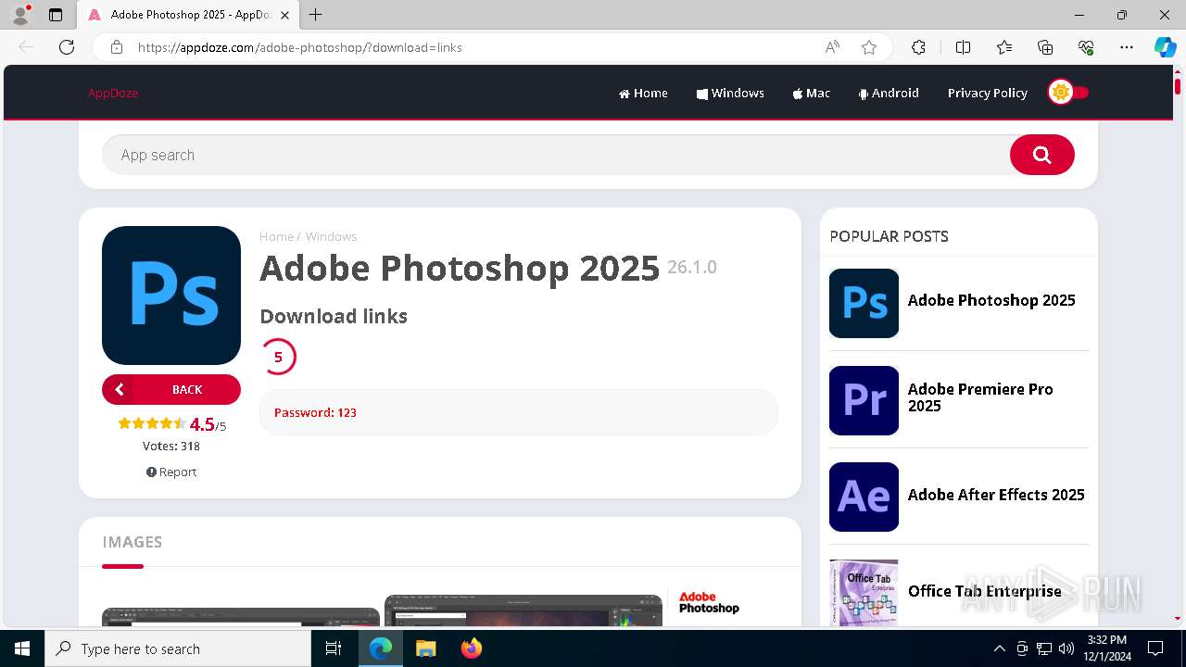Open the volume speaker tray icon
The image size is (1186, 667).
[1066, 648]
